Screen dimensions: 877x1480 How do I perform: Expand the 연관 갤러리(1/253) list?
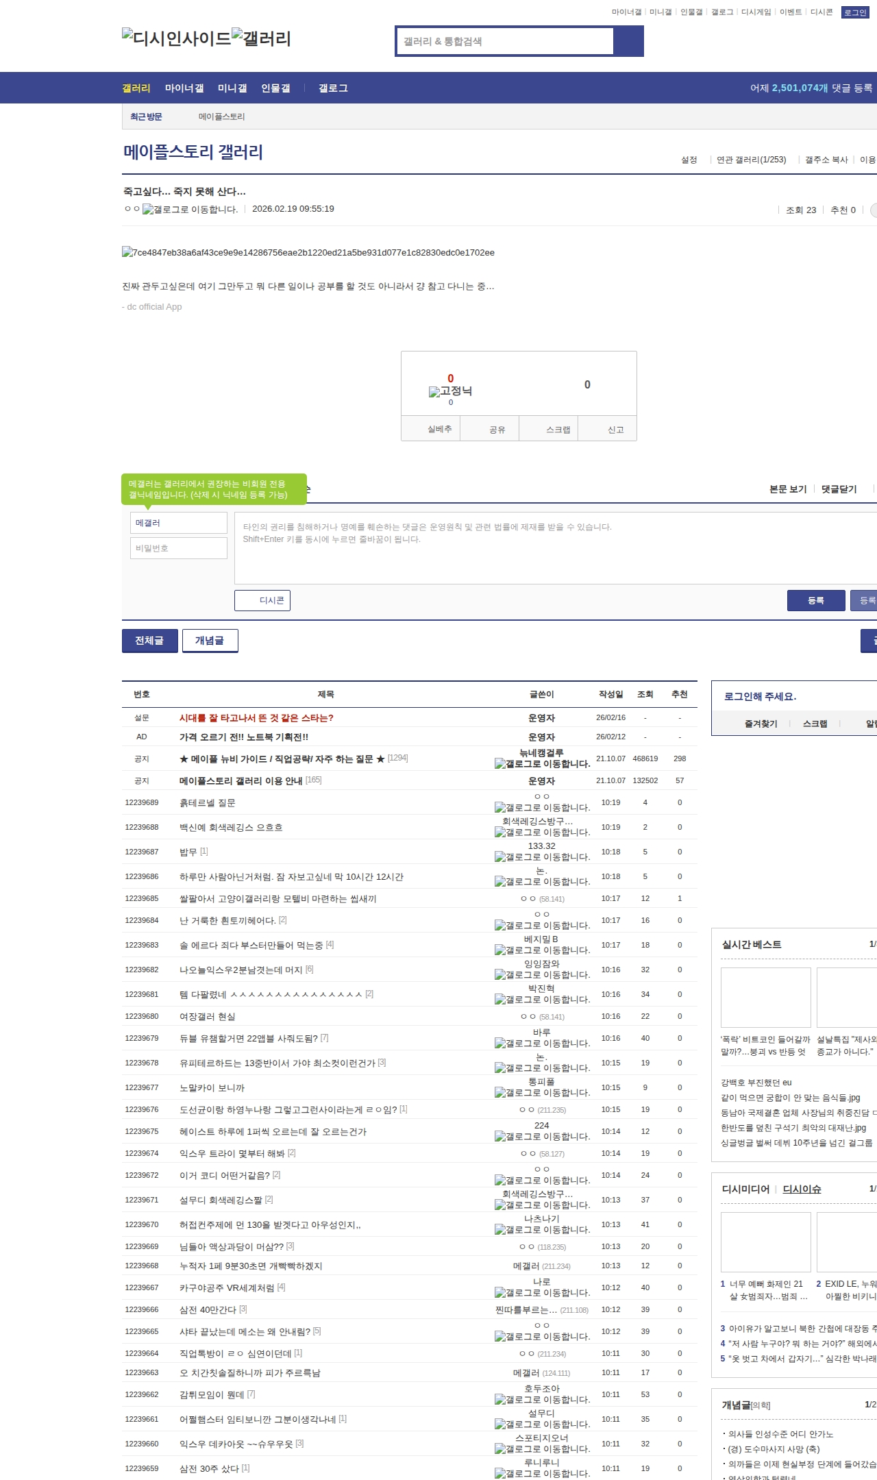click(751, 160)
